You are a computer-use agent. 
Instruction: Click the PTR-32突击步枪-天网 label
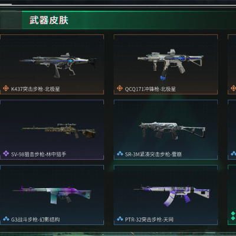click(149, 219)
